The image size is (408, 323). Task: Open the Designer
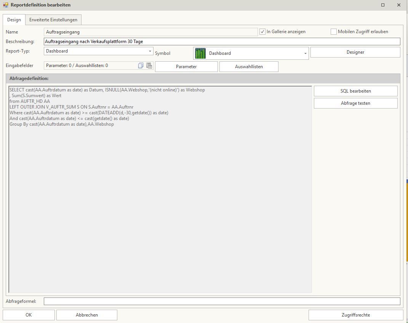pos(355,52)
